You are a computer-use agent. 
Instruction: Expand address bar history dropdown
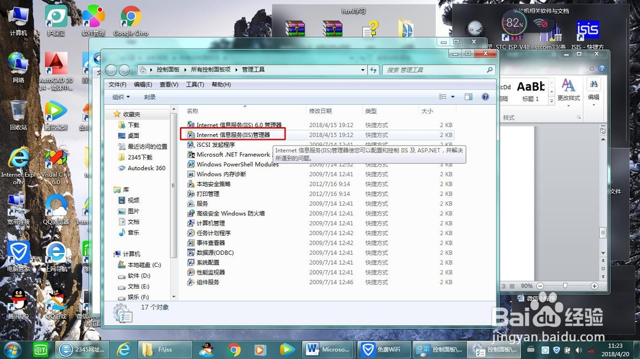pyautogui.click(x=362, y=70)
